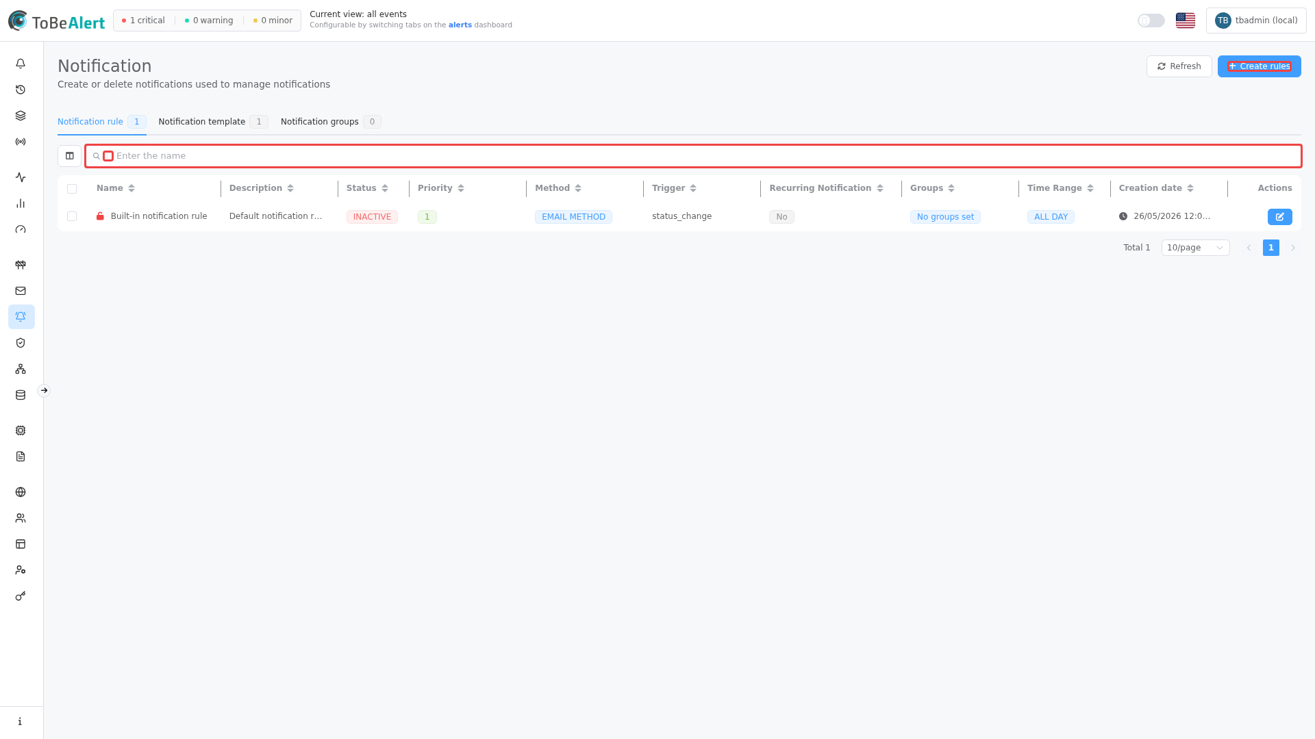Toggle the dark mode switch in header
The image size is (1315, 739).
tap(1151, 21)
